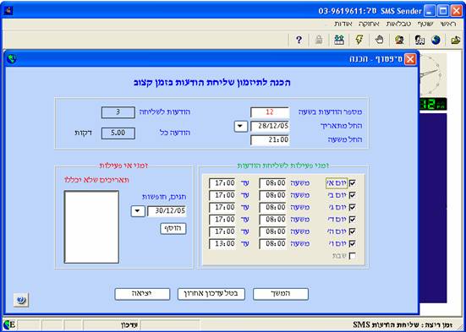Click the hand toolbar icon

click(379, 40)
